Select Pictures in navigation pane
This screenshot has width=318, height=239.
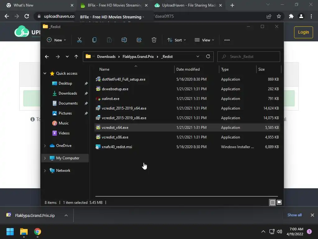coord(65,113)
